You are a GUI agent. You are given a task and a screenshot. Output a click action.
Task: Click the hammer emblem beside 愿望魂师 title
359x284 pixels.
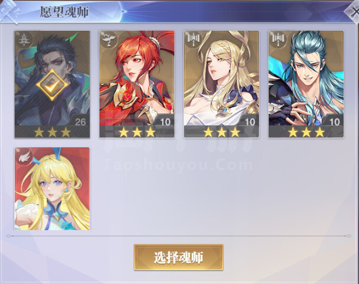9,12
